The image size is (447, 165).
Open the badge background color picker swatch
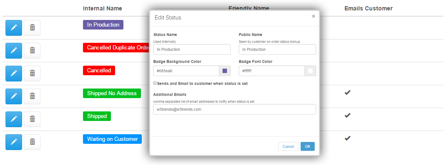click(225, 71)
